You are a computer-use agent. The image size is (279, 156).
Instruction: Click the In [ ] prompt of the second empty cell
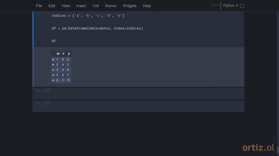click(42, 104)
